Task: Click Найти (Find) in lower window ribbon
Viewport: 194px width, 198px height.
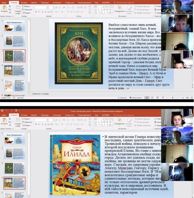Action: (158, 119)
